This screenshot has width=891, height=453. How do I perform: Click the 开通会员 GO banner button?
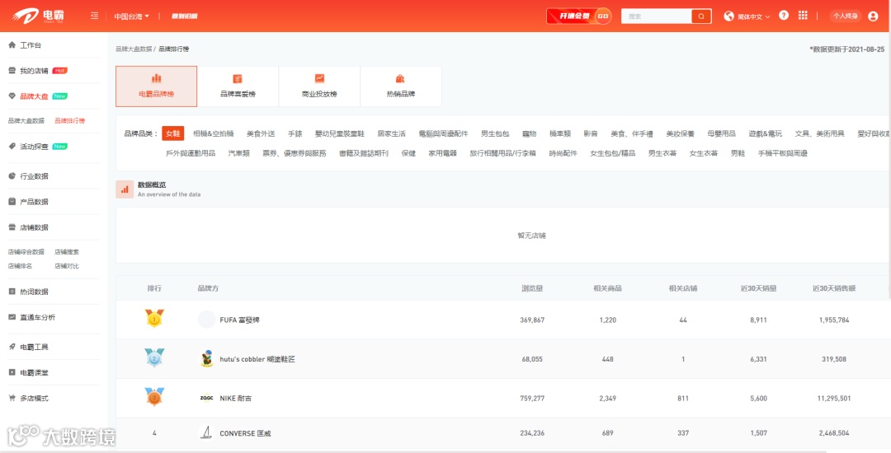(x=579, y=16)
